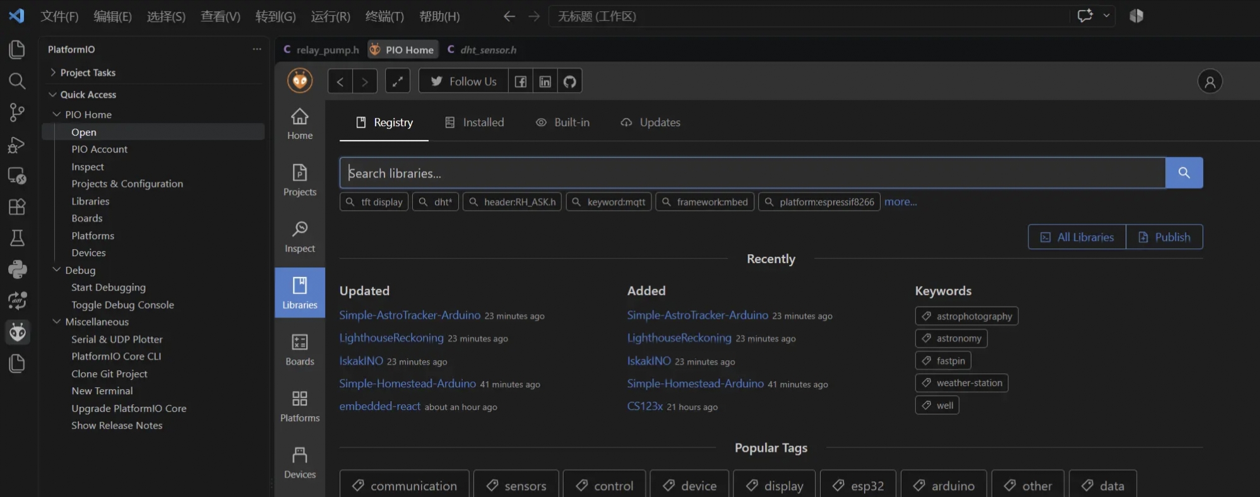Open PlatformIO Facebook page
Image resolution: width=1260 pixels, height=497 pixels.
point(521,81)
